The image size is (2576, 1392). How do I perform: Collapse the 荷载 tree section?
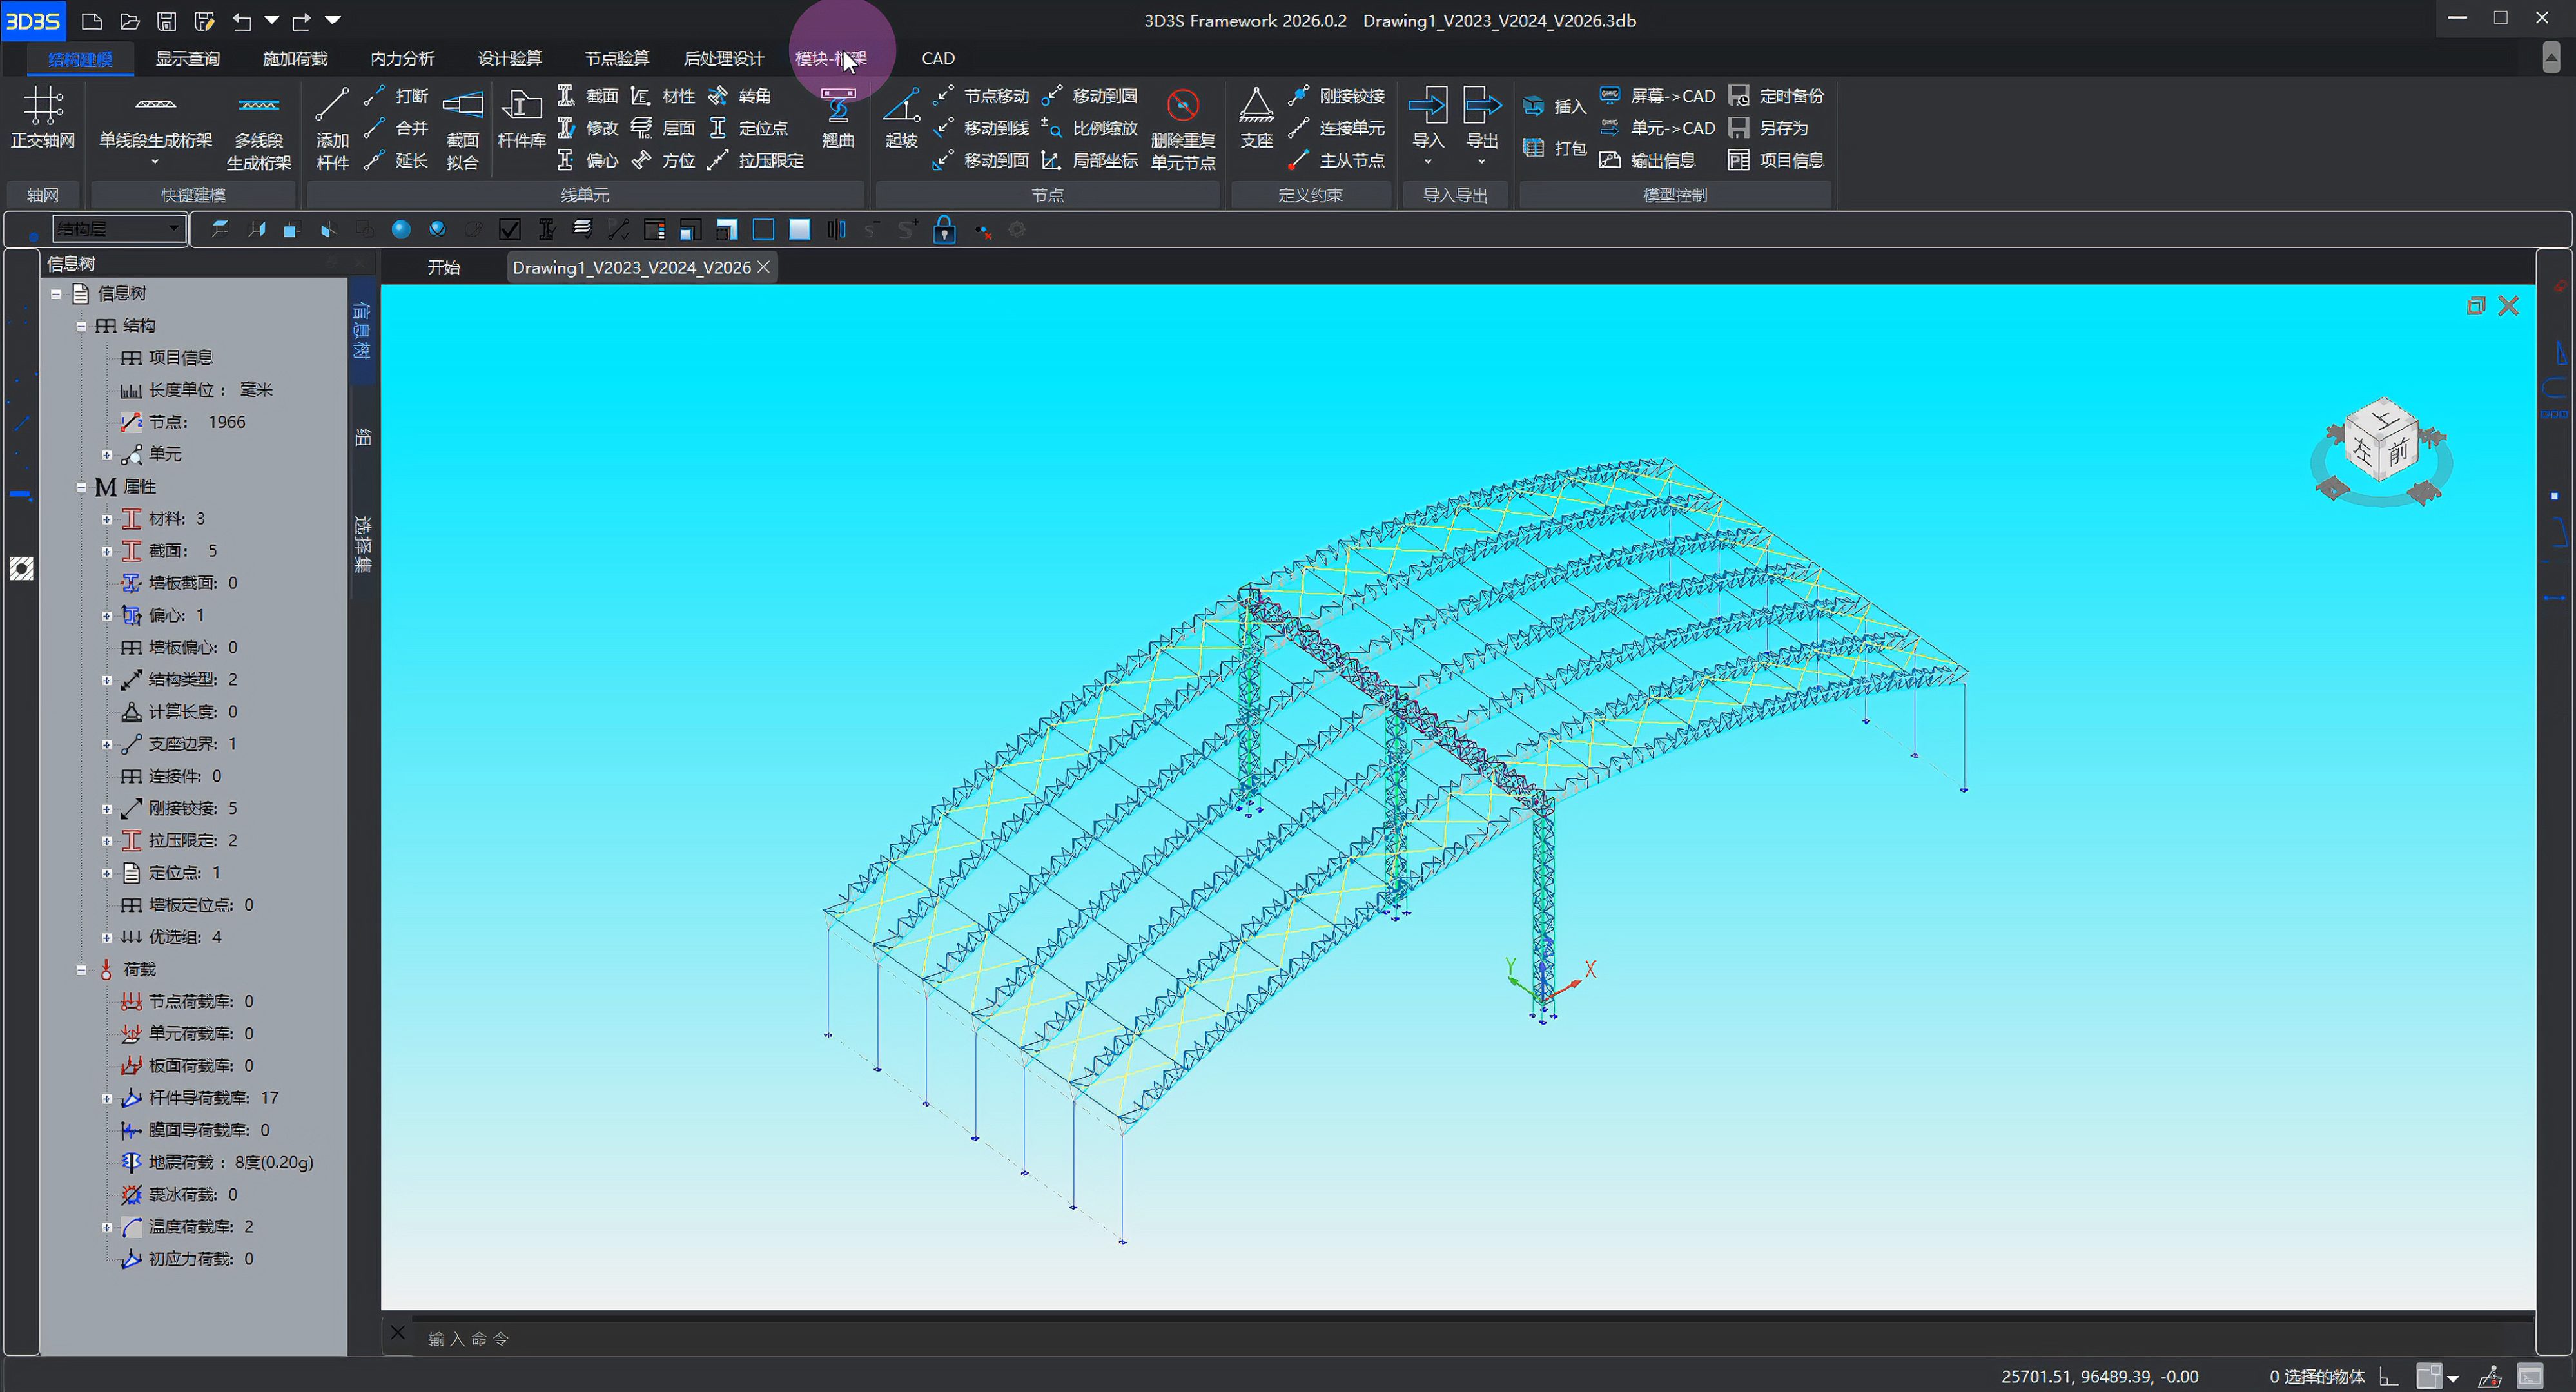point(81,969)
